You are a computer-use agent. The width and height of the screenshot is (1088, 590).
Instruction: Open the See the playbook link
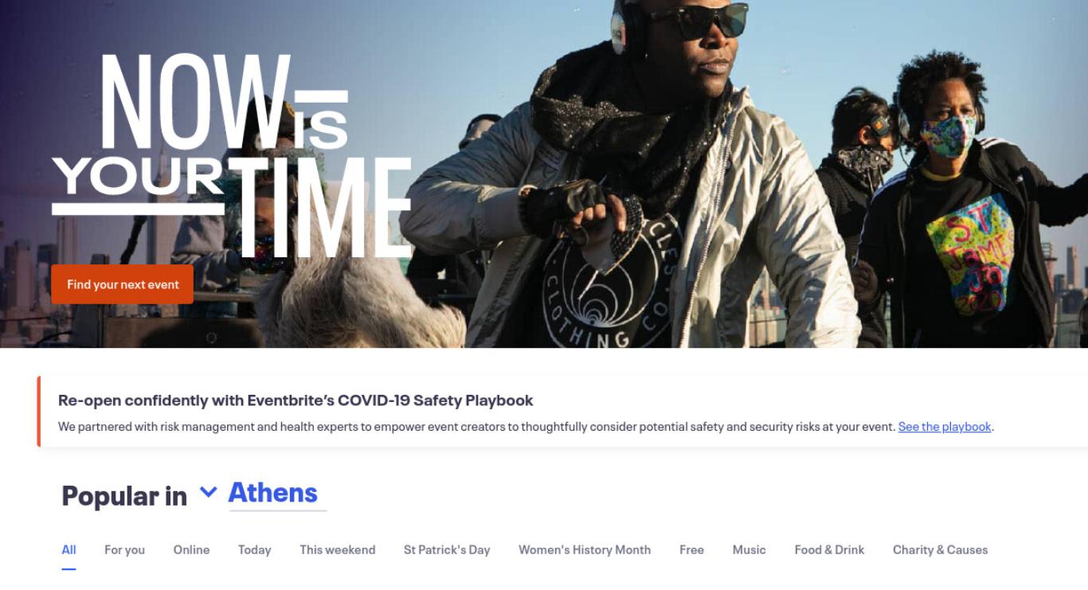pos(945,427)
